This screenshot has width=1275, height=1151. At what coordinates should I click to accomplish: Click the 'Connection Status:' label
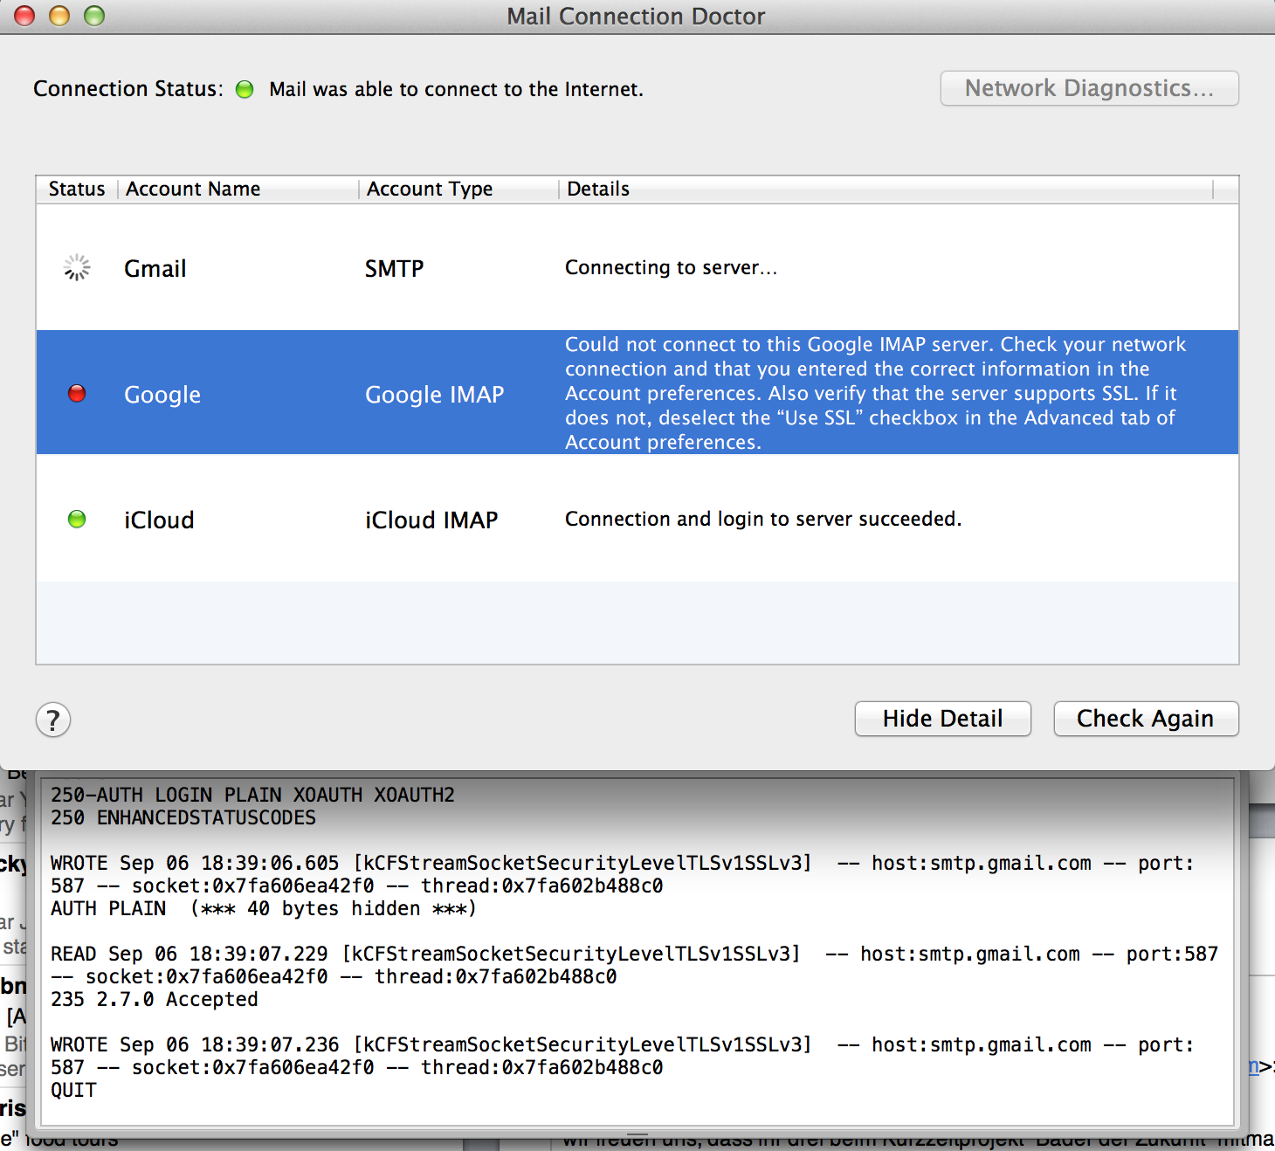(x=128, y=89)
